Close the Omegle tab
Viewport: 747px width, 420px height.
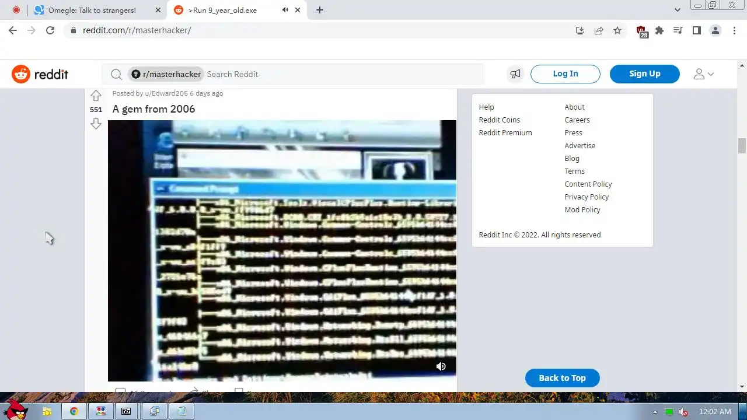tap(158, 10)
